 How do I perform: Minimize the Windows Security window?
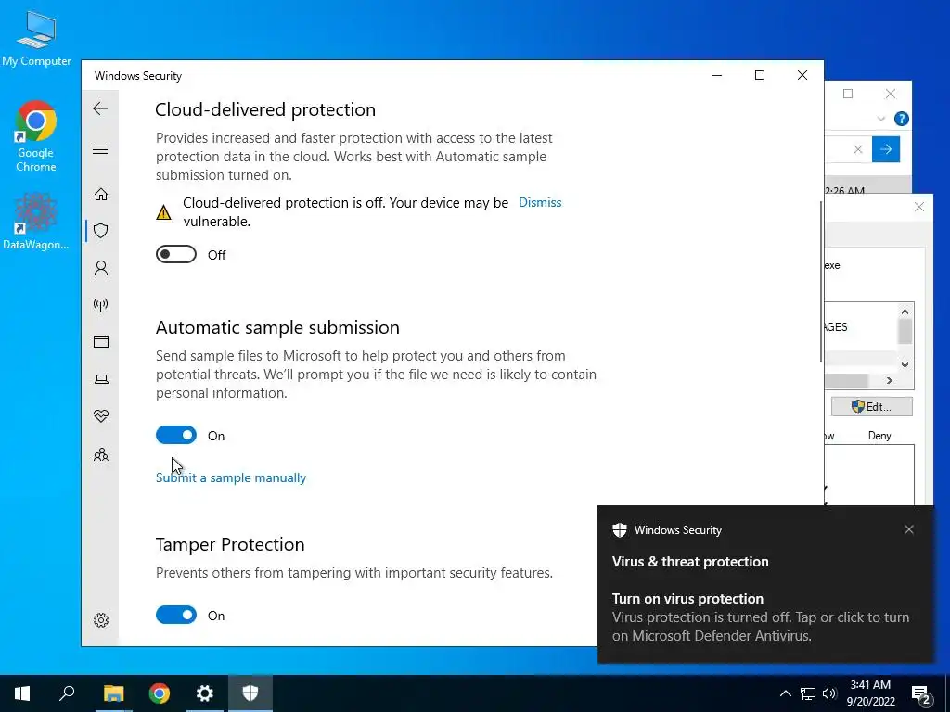click(x=717, y=75)
